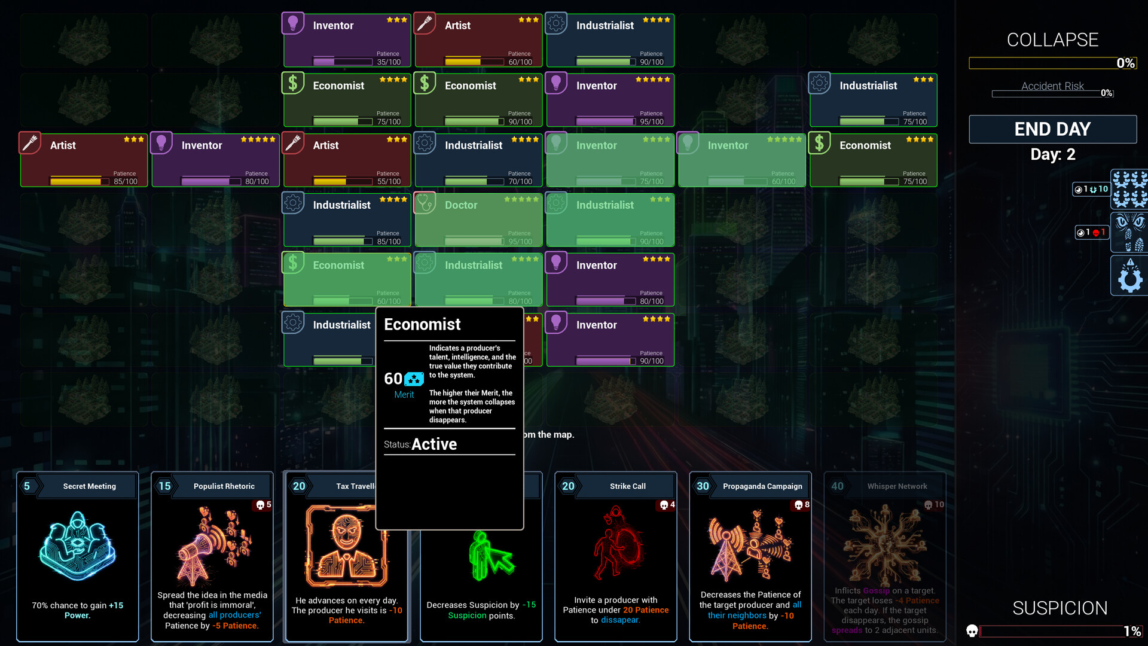
Task: Select the crowd footprints ability in the sidebar
Action: (1130, 188)
